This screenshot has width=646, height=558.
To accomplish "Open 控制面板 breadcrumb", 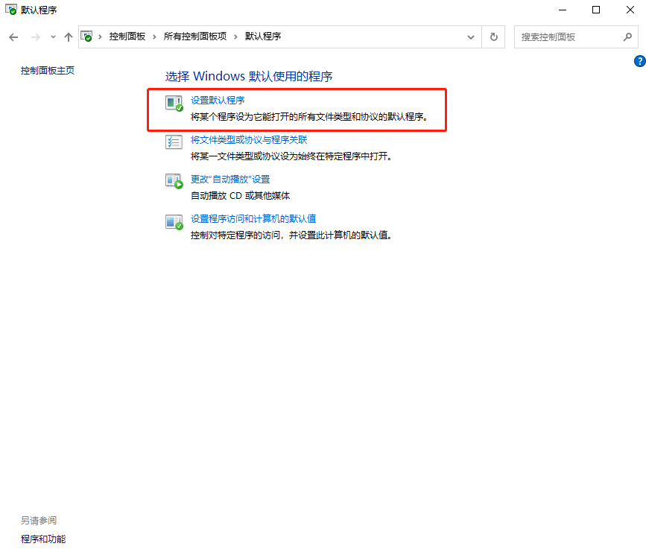I will [127, 37].
